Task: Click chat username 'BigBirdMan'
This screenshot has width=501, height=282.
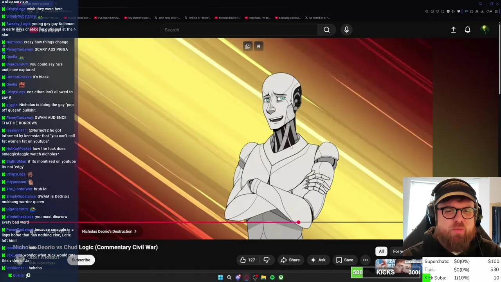Action: tap(16, 161)
